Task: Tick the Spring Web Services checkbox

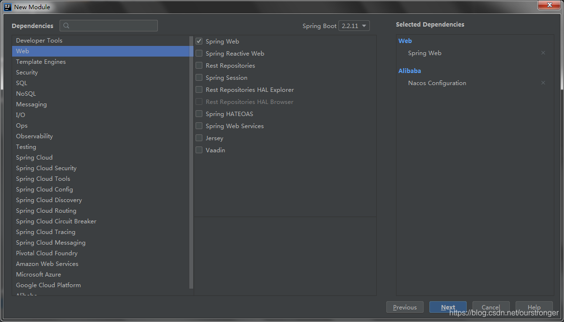Action: 199,126
